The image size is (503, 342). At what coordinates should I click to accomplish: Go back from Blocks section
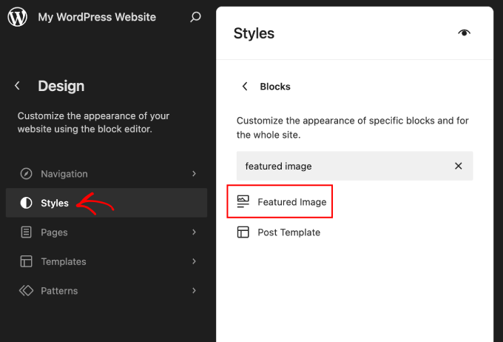click(245, 87)
